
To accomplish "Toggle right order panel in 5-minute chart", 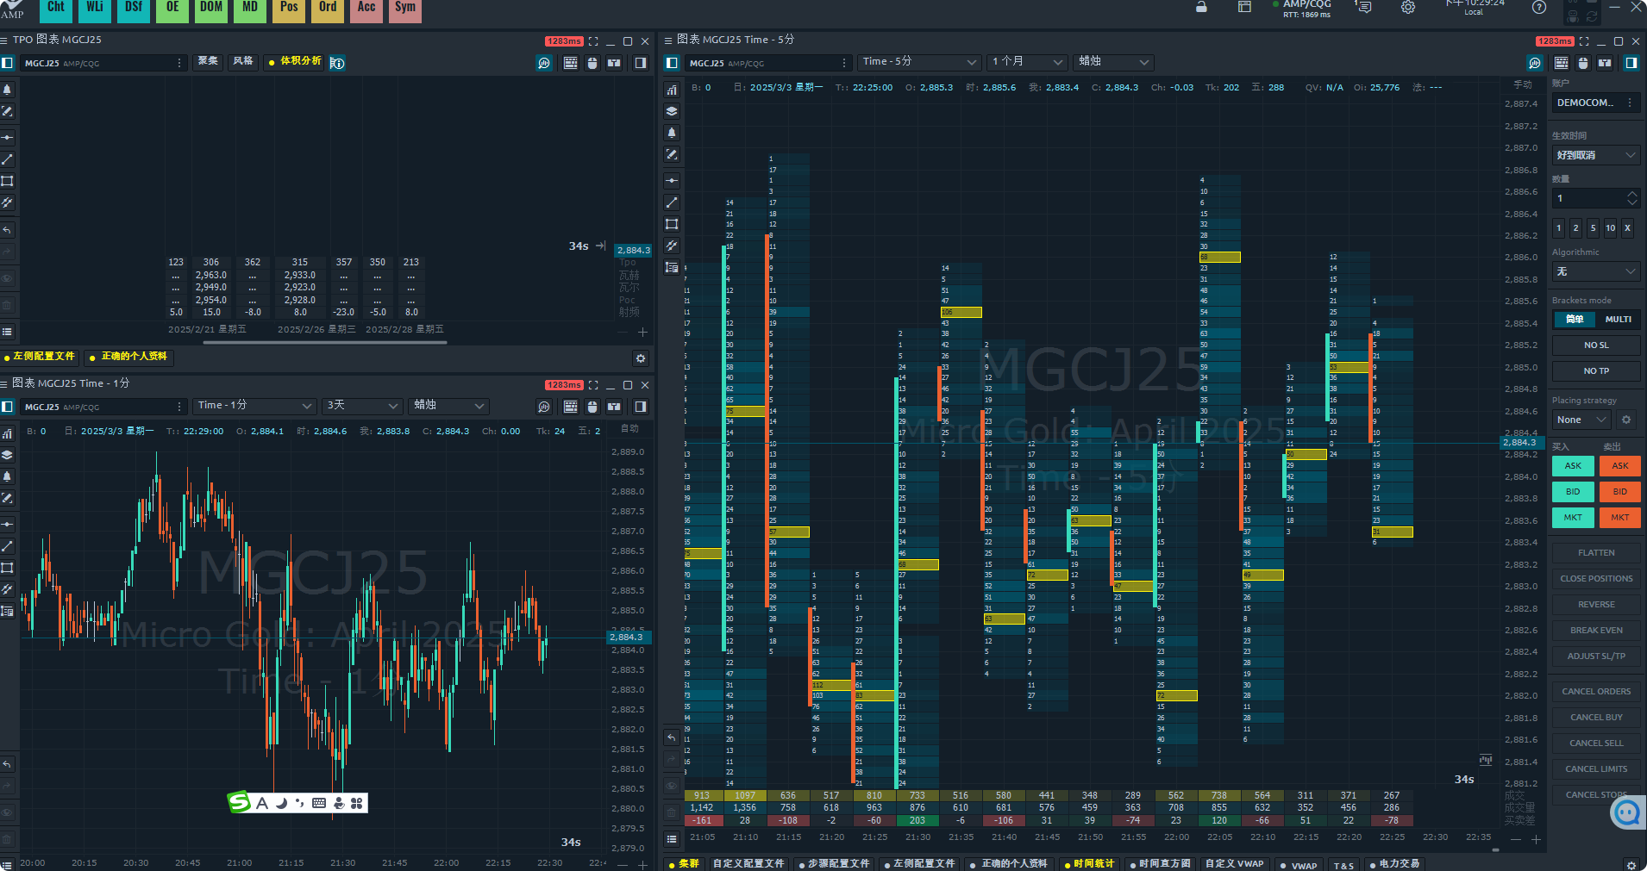I will point(1631,63).
